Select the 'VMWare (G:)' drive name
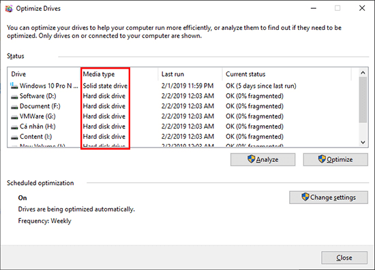Viewport: 375px width, 270px height. click(x=37, y=116)
